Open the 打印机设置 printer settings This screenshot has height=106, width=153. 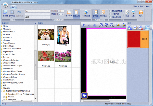(x=86, y=13)
